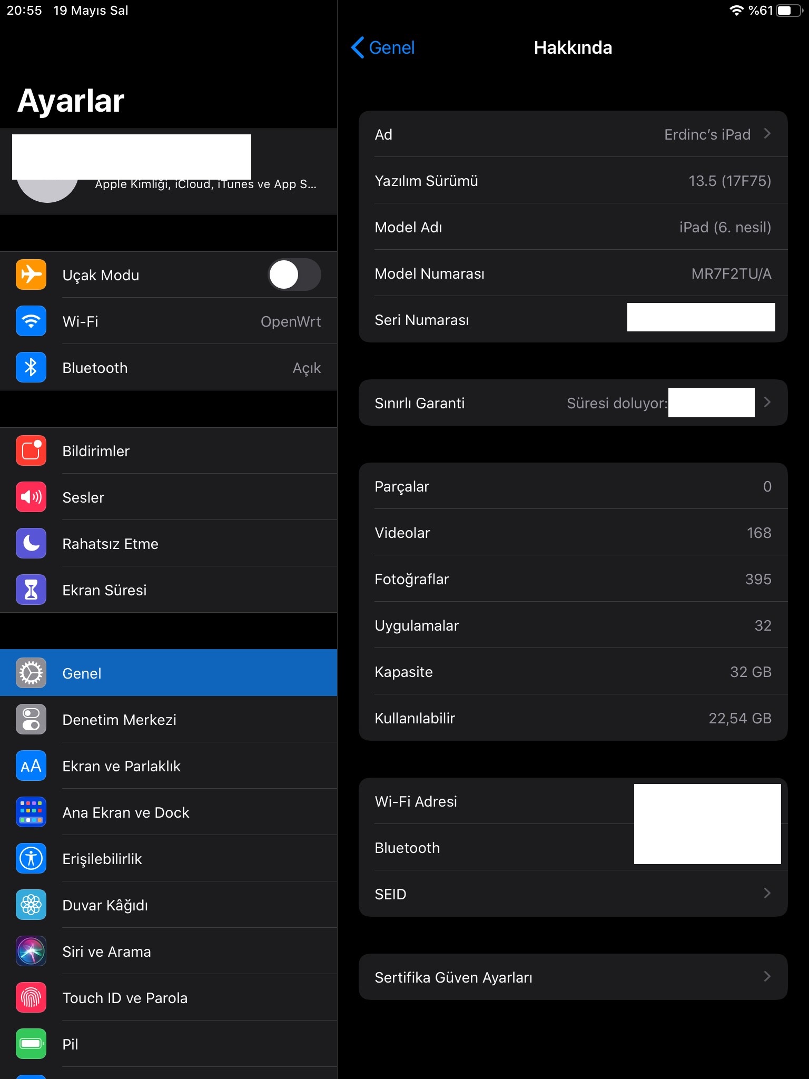Tap the Ekran Süresi hourglass icon
Image resolution: width=809 pixels, height=1079 pixels.
click(31, 590)
